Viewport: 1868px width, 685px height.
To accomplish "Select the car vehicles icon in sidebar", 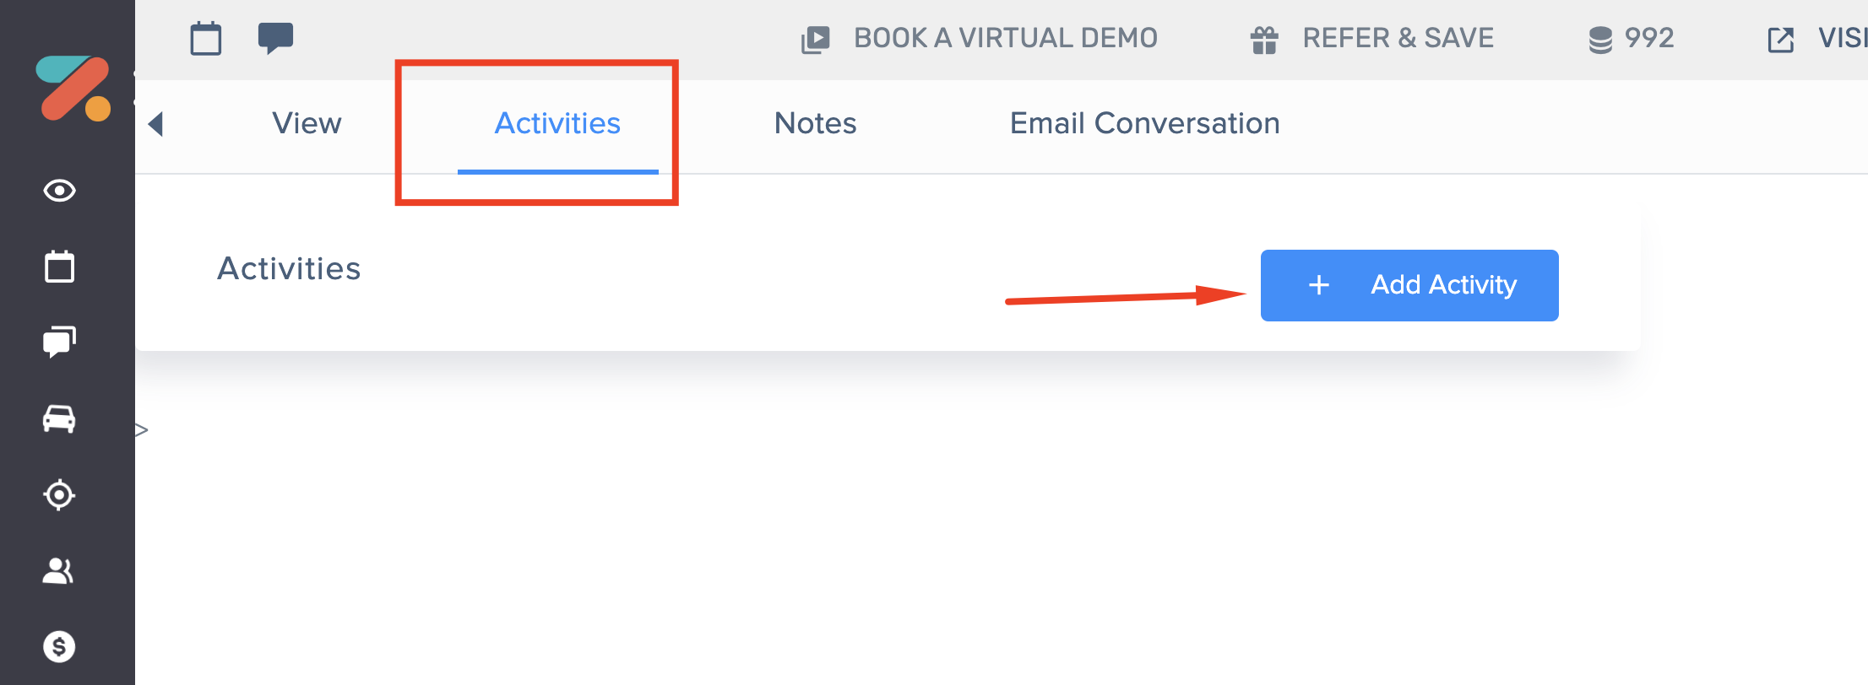I will (x=59, y=418).
